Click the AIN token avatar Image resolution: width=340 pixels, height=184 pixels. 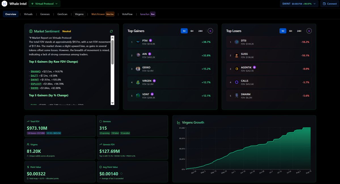coord(138,55)
